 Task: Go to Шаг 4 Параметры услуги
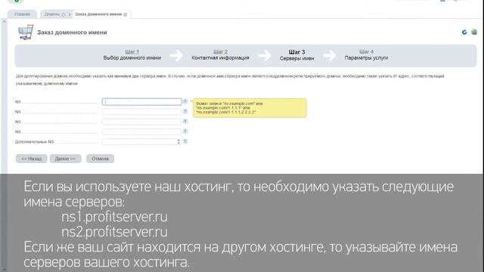point(366,54)
